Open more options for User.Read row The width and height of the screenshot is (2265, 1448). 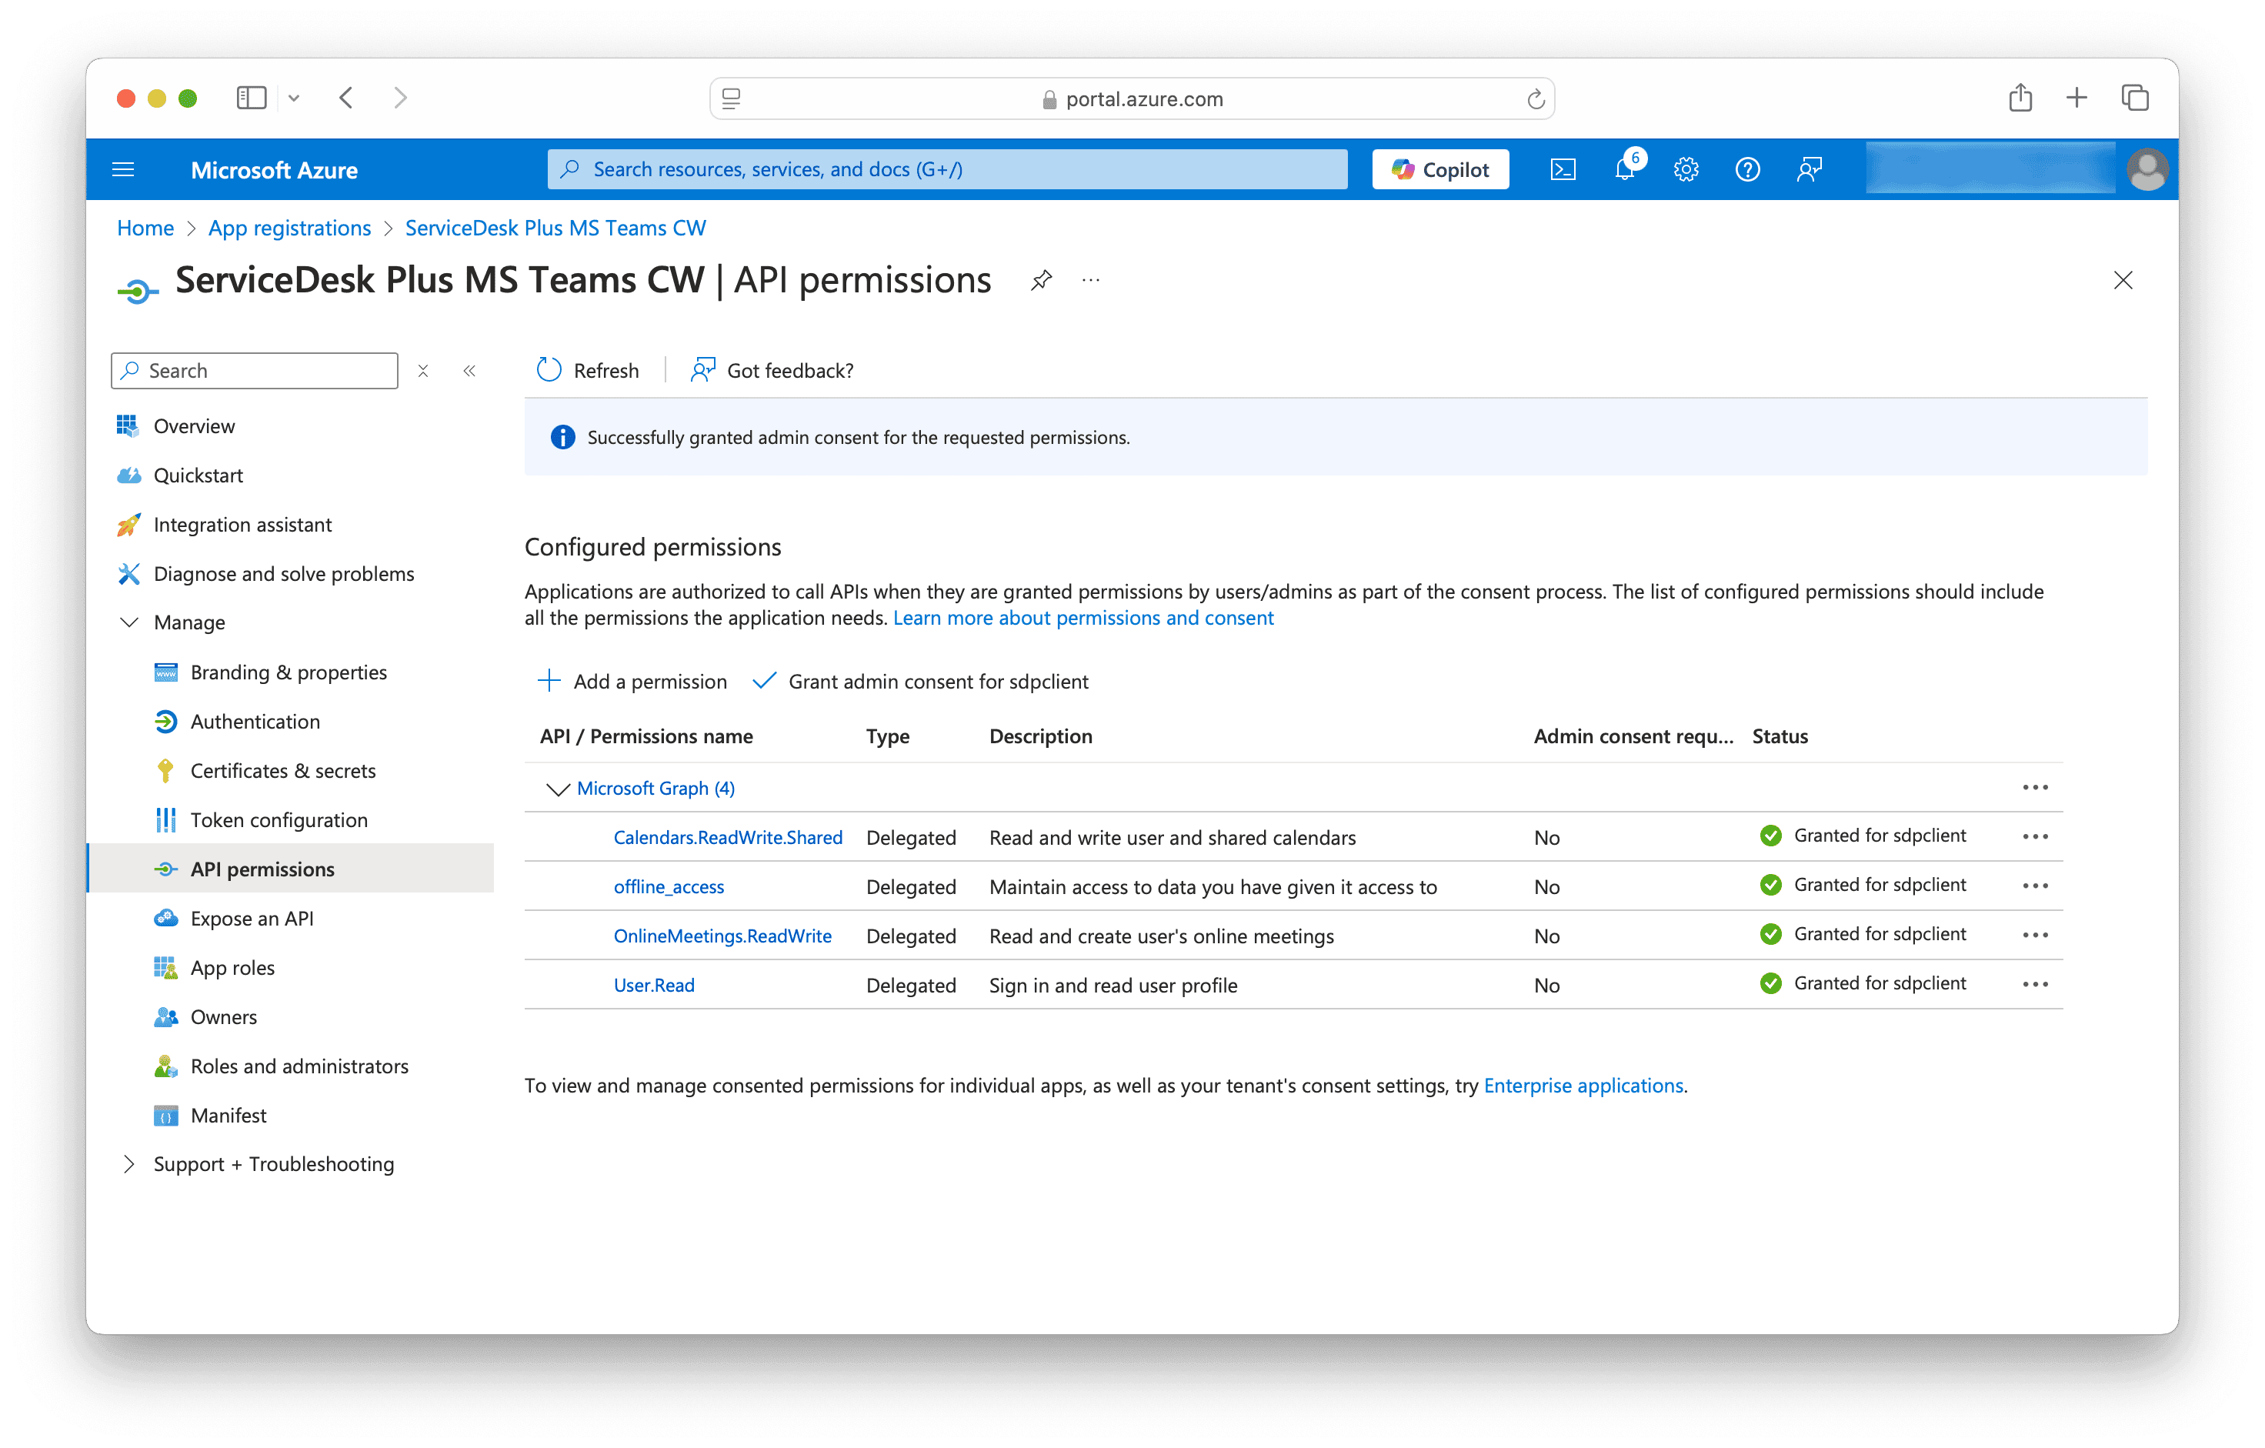pos(2034,983)
